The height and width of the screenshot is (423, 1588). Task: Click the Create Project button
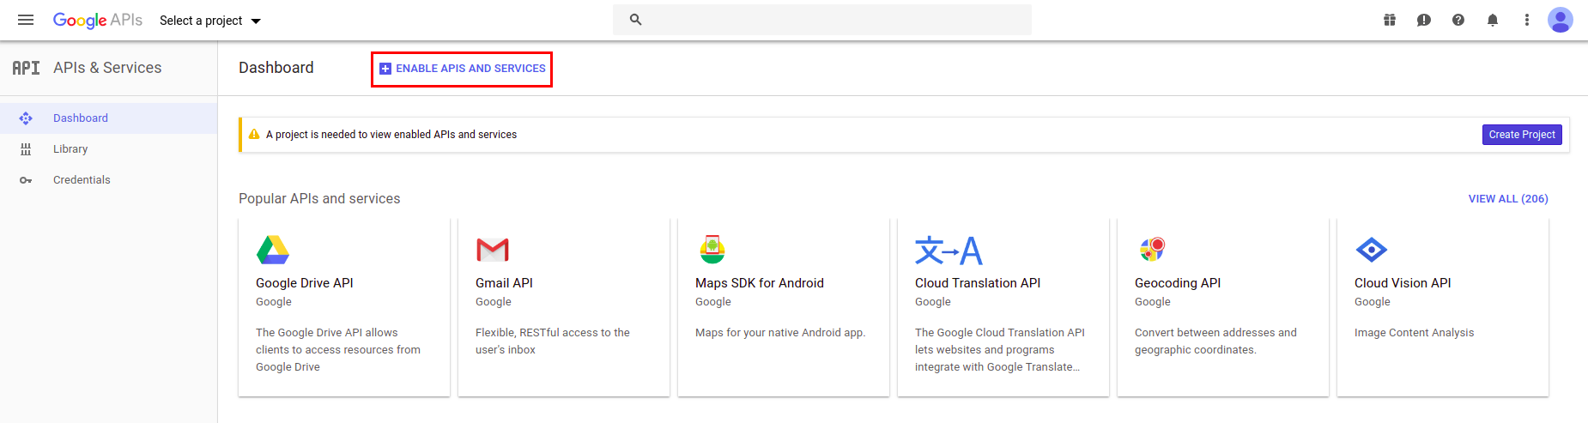[x=1522, y=135]
